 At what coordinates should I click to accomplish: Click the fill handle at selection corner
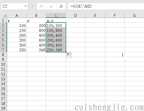point(66,52)
